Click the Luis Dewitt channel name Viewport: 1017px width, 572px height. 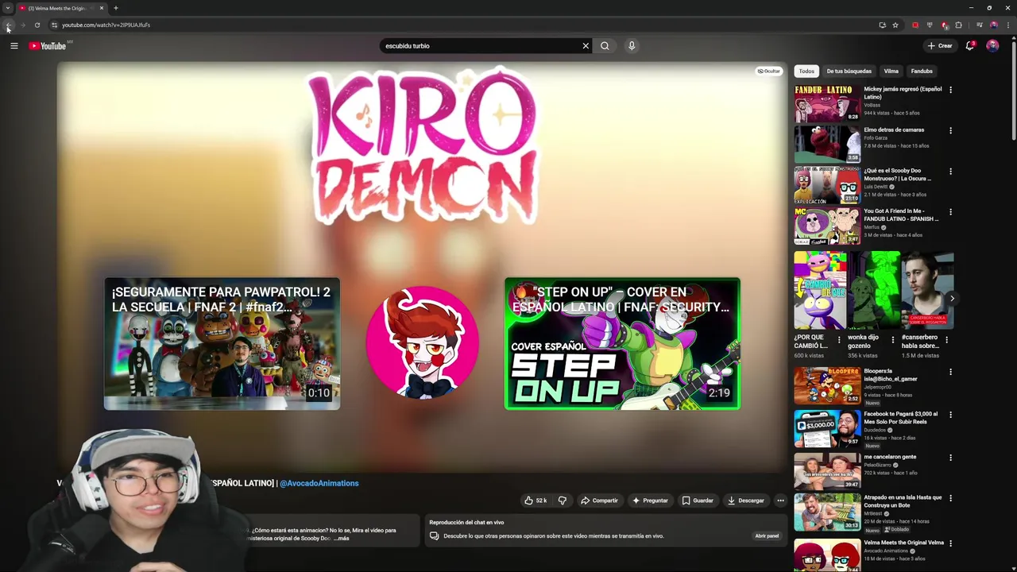pyautogui.click(x=876, y=187)
